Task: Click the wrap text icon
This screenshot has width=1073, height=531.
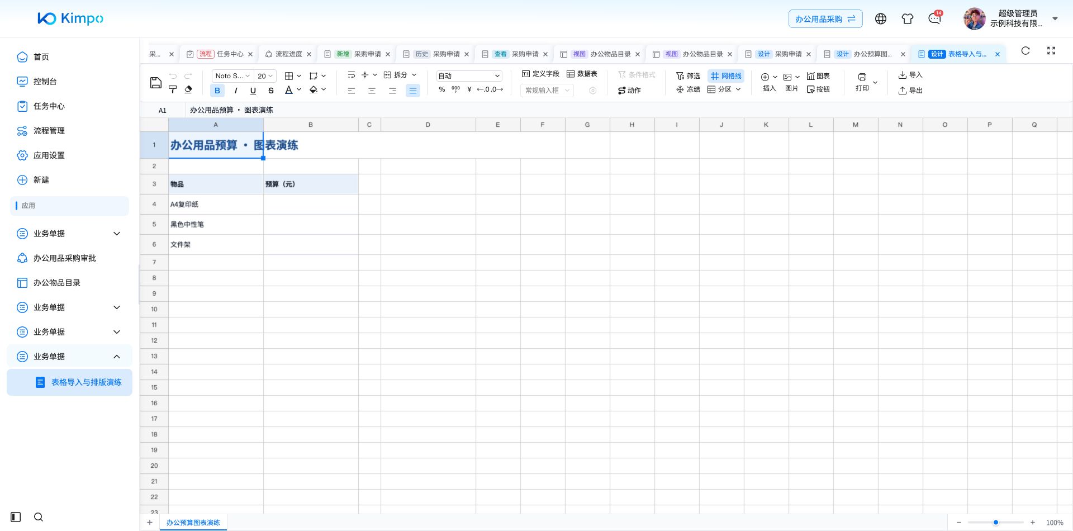Action: pyautogui.click(x=352, y=75)
